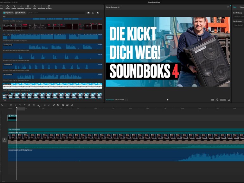Click the current timecode 00:00:00:01

[110, 100]
